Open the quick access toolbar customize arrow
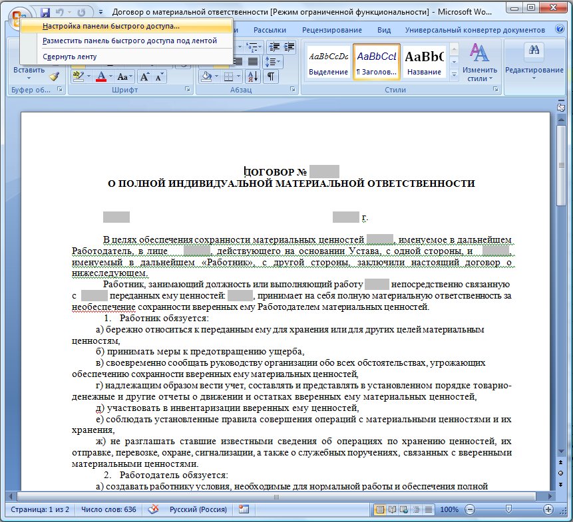Viewport: 573px width, 522px height. [101, 13]
